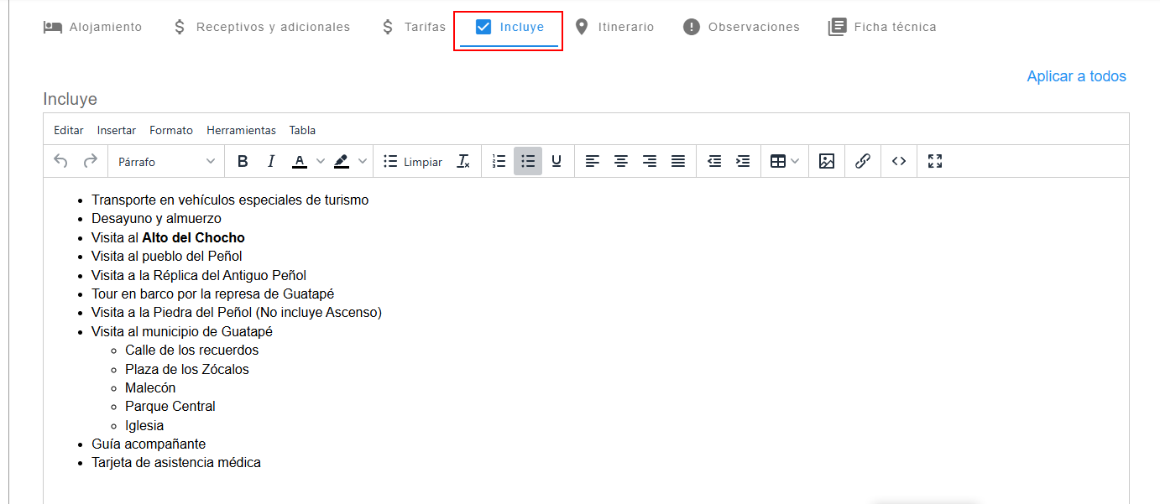Open the Formato menu
The image size is (1160, 504).
pos(171,130)
